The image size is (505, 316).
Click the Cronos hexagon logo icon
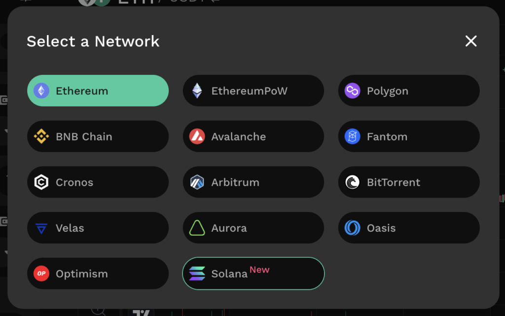pyautogui.click(x=41, y=182)
